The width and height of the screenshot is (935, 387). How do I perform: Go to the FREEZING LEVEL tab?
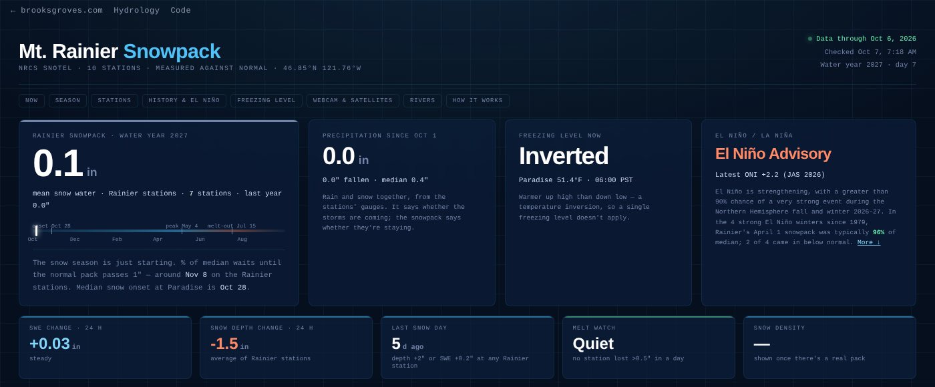[266, 101]
